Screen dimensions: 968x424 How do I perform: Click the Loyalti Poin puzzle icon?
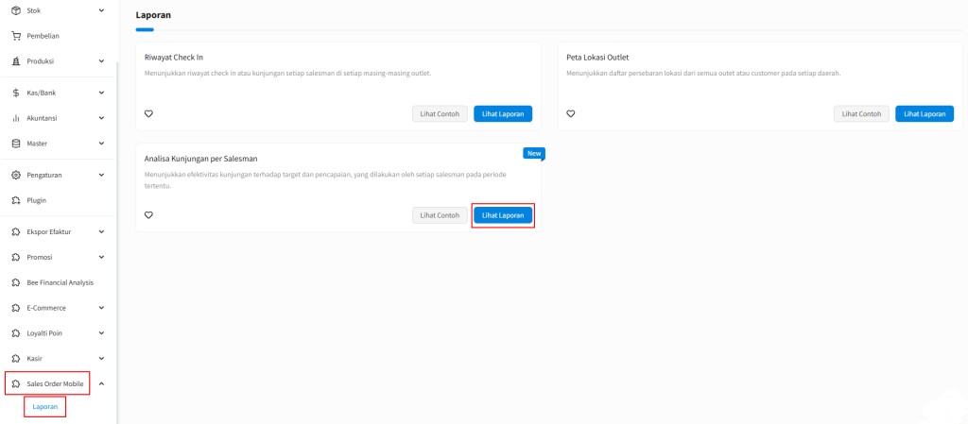[x=17, y=332]
